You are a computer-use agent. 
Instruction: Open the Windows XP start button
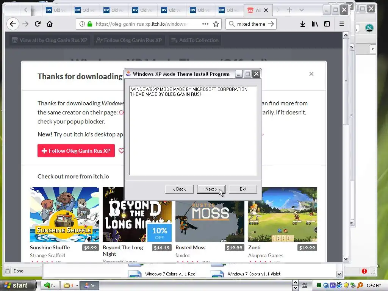tap(18, 285)
